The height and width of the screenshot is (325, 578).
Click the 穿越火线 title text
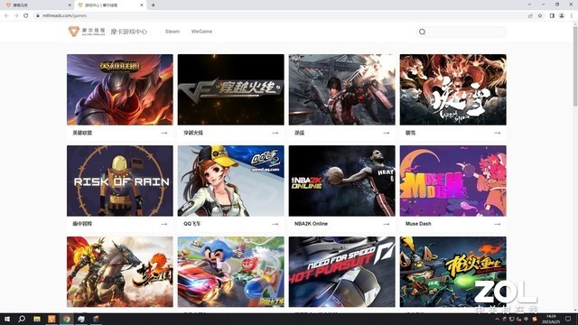pos(193,133)
